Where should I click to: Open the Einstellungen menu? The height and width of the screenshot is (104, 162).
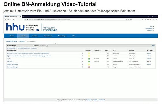62,36
